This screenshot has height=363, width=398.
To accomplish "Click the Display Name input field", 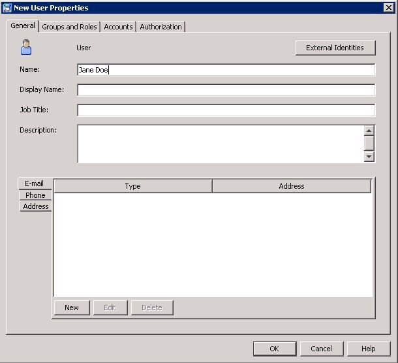I will tap(226, 90).
